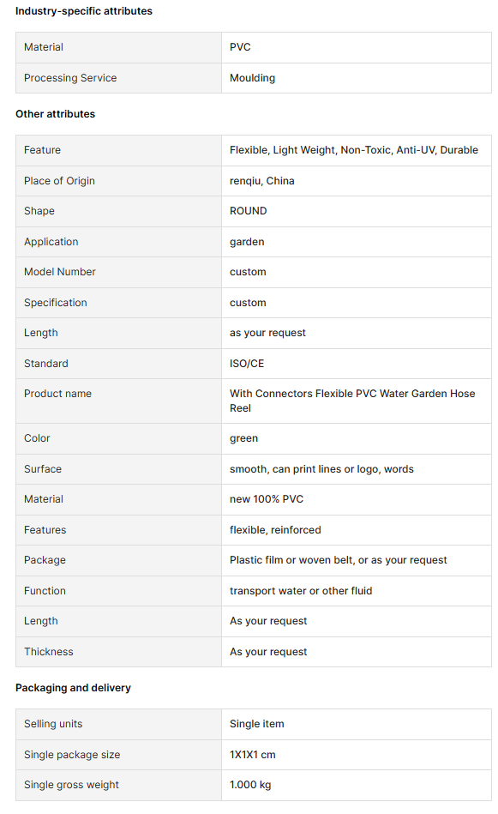
Task: Select the green color value
Action: (x=243, y=438)
